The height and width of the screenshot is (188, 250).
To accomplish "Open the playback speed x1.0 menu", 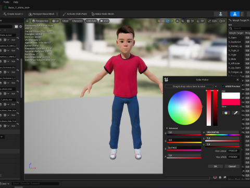I will pos(104,21).
